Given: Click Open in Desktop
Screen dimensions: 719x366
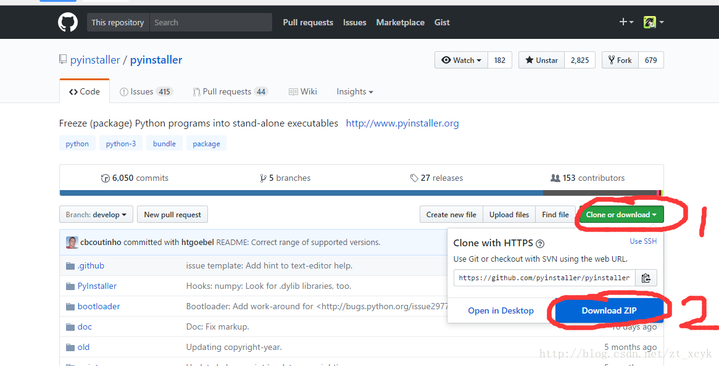Looking at the screenshot, I should pyautogui.click(x=501, y=311).
